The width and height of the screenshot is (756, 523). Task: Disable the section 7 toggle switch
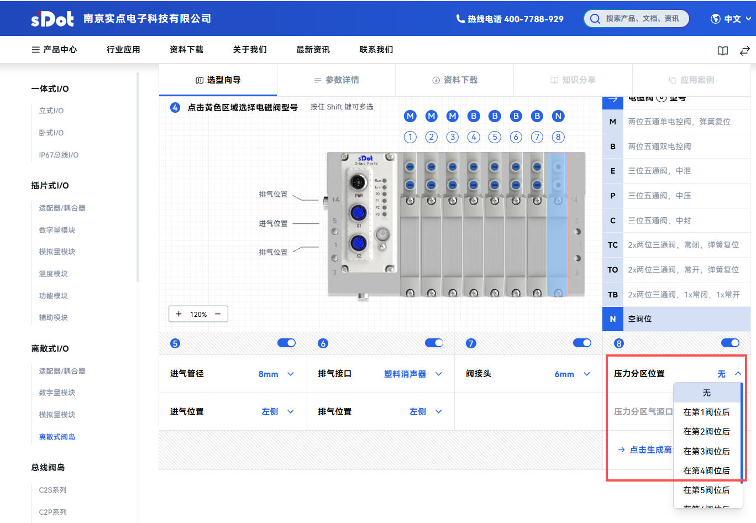582,343
